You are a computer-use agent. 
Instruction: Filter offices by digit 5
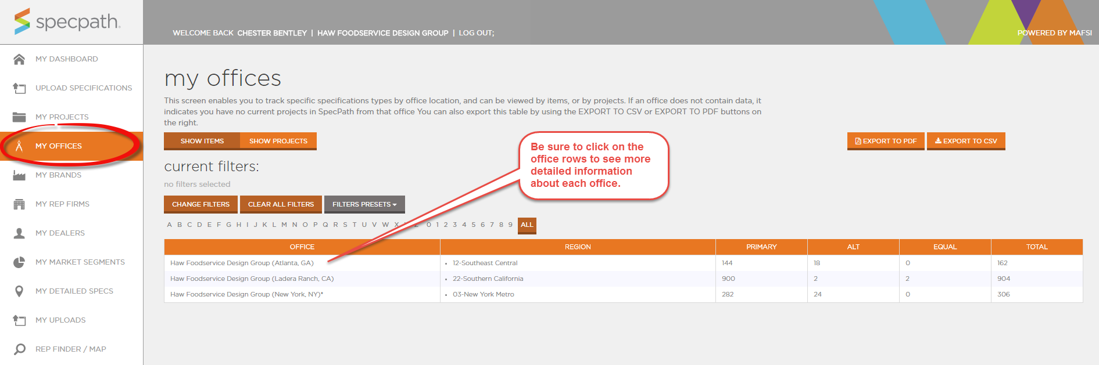coord(474,225)
